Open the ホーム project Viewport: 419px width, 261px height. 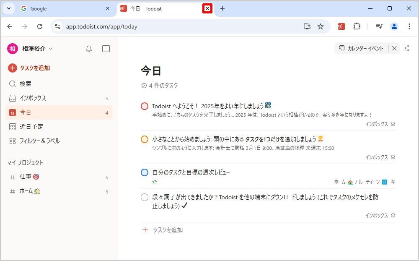59,191
